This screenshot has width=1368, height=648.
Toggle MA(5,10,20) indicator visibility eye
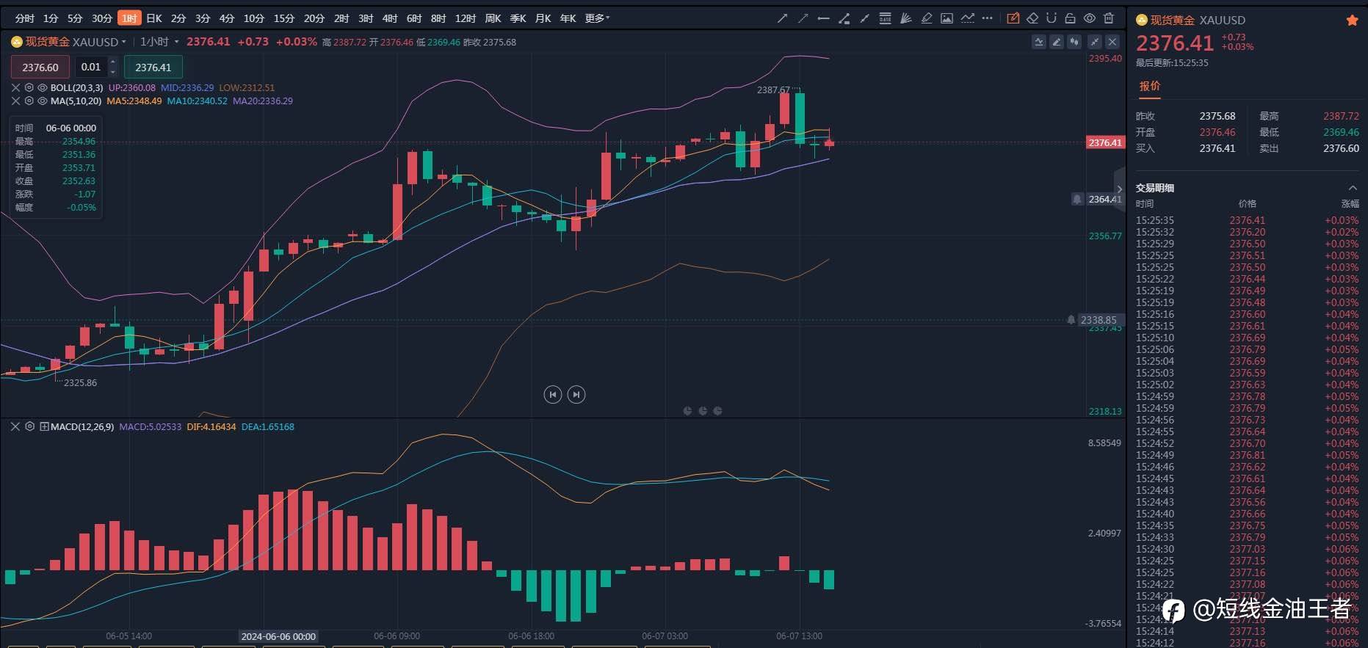[43, 101]
